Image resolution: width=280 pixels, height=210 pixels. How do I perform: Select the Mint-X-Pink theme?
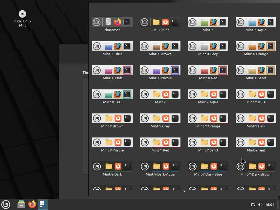(x=112, y=73)
